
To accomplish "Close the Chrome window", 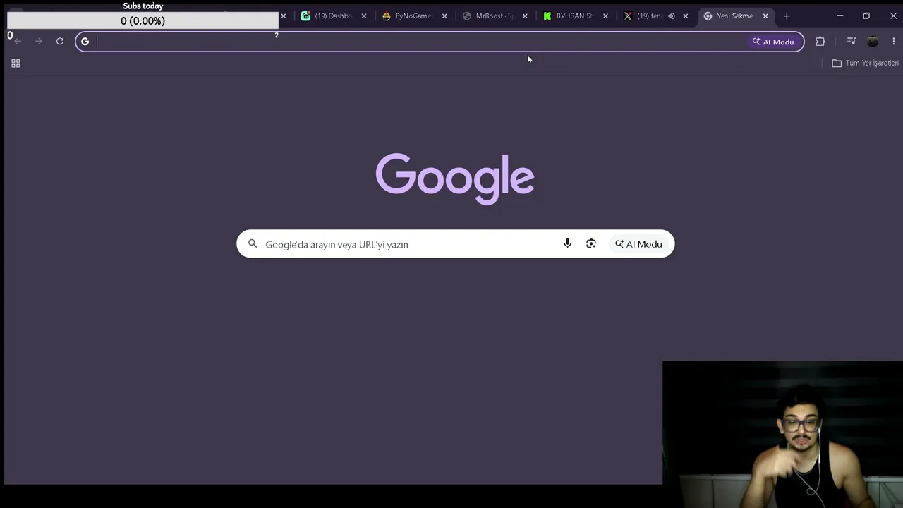I will click(x=893, y=16).
